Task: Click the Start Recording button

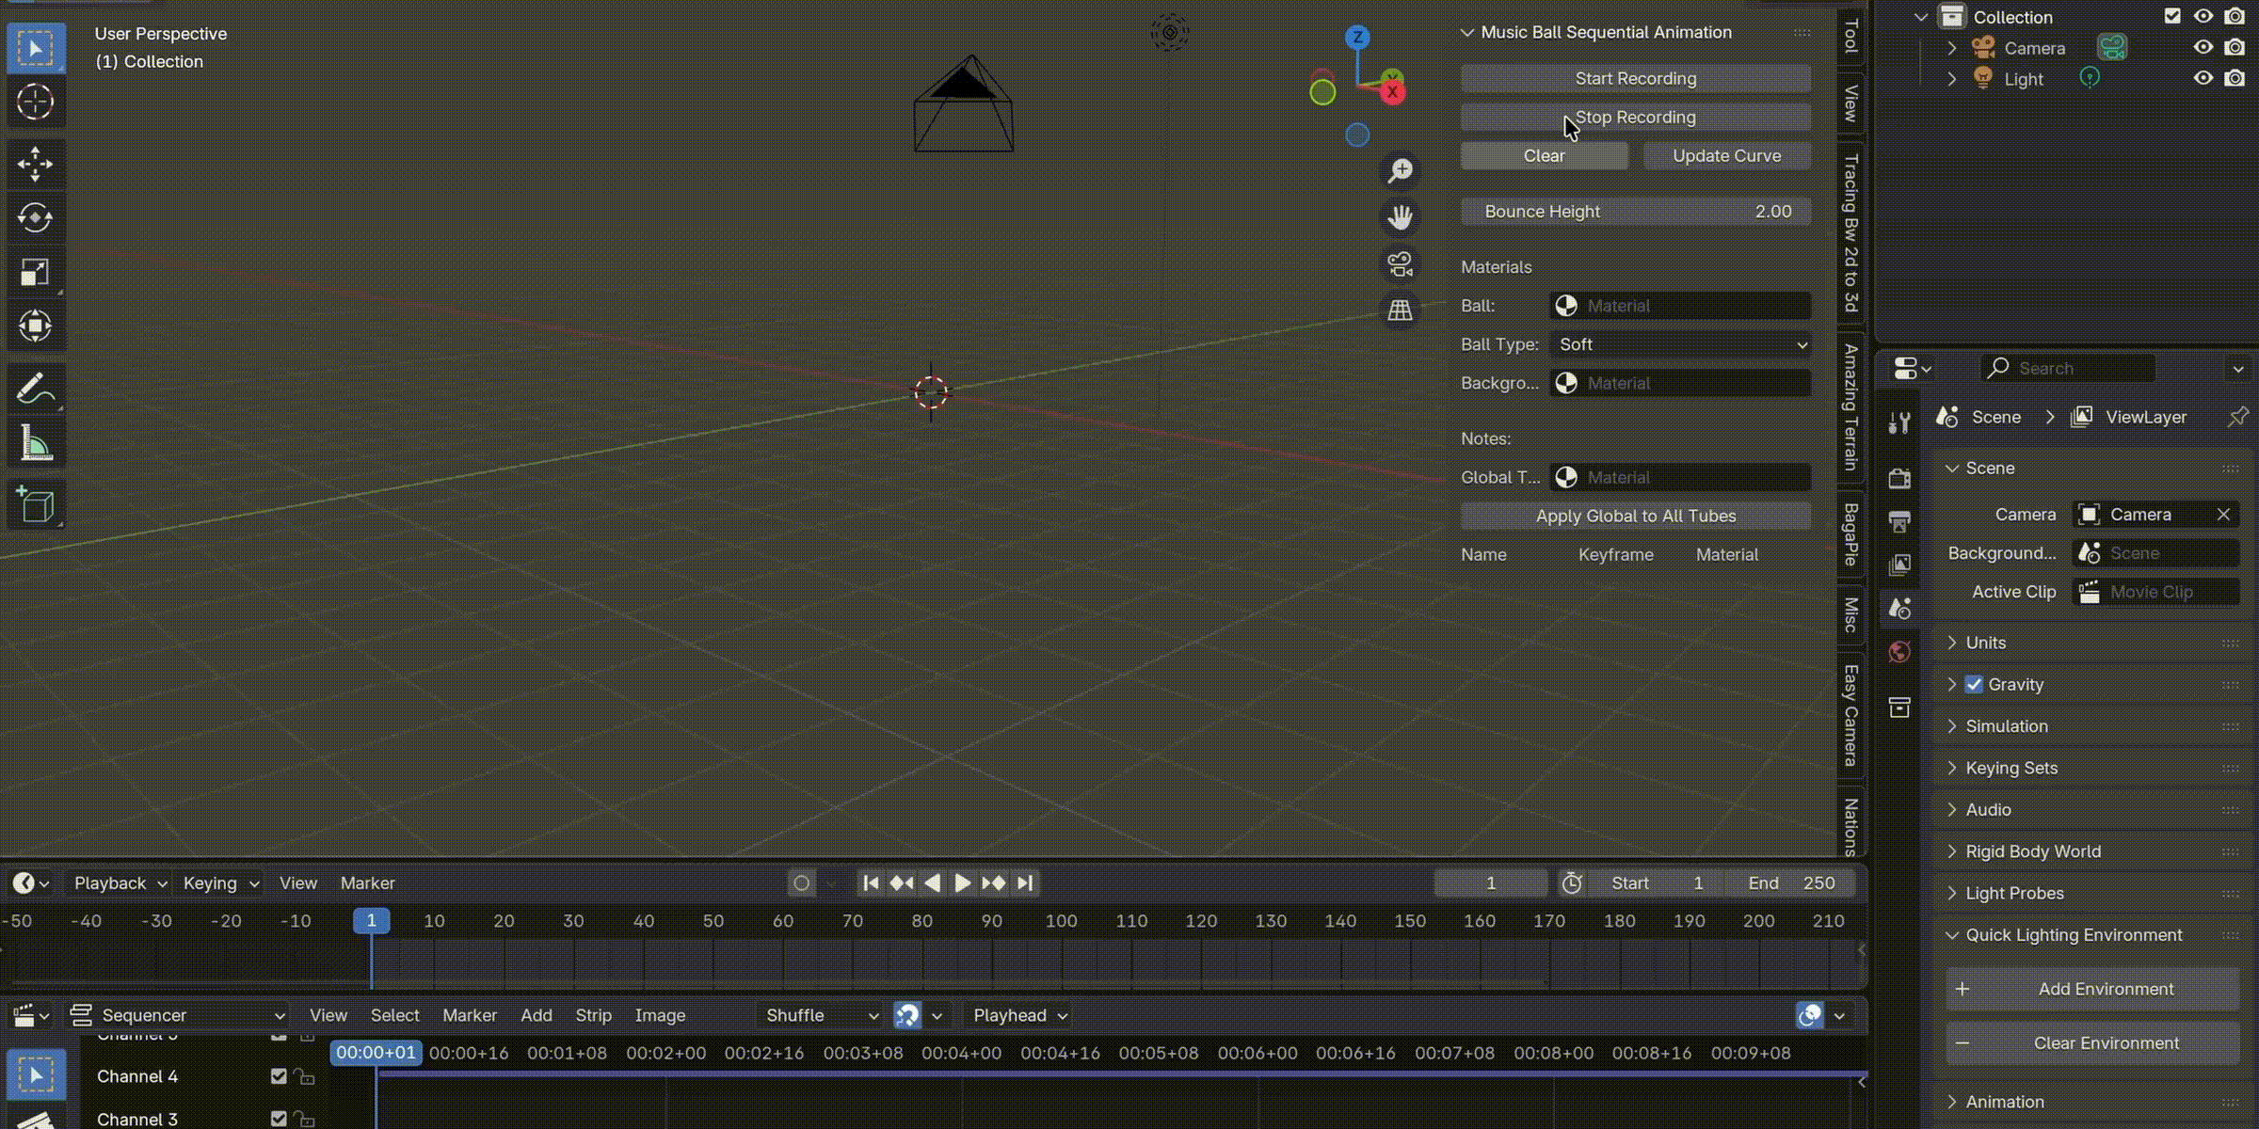Action: pos(1635,79)
